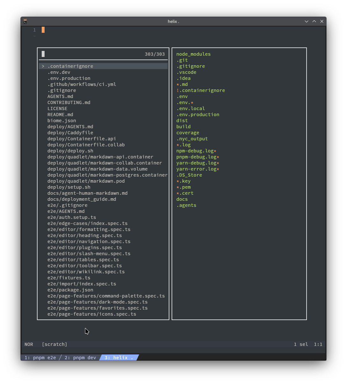Select the .containerignore entry in picker
The image size is (347, 385).
click(x=103, y=66)
